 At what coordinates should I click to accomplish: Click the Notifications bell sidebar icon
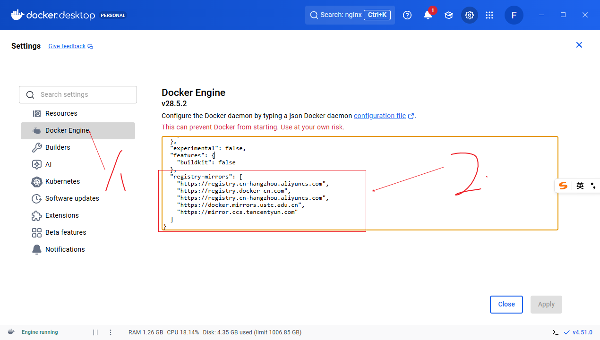[x=37, y=249]
